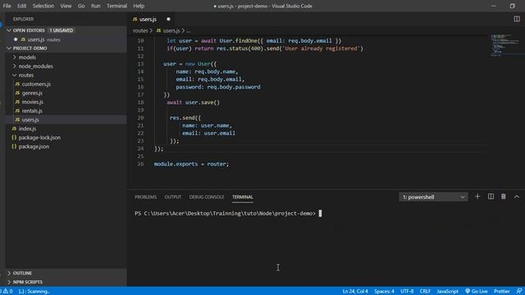Open the Go menu
The image size is (525, 295).
[x=81, y=6]
